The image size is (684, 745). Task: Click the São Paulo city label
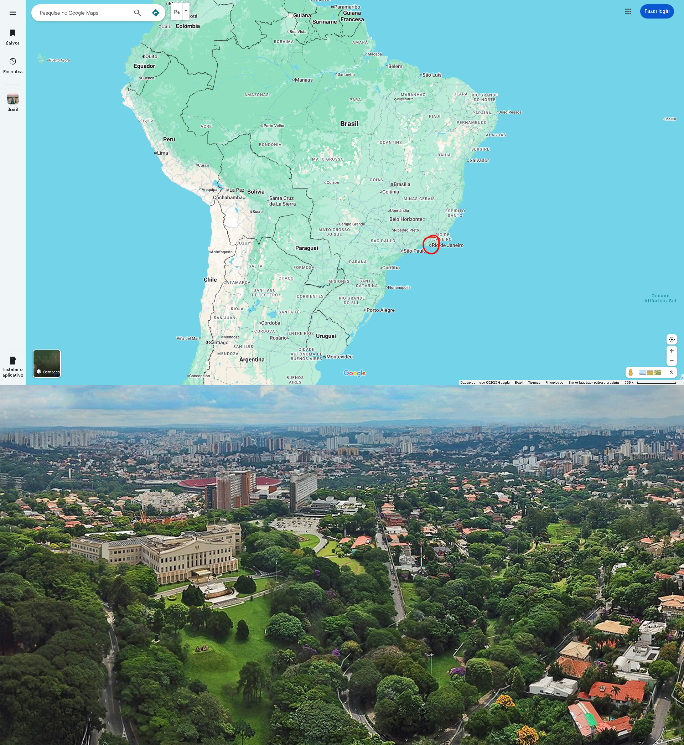[415, 251]
